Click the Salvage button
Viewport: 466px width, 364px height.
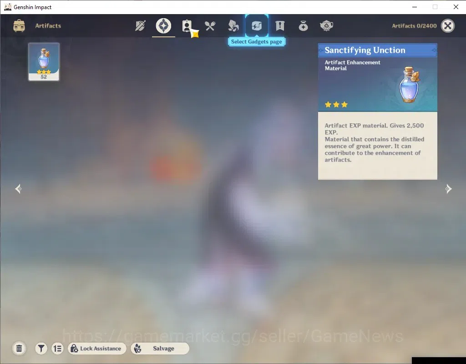(160, 348)
